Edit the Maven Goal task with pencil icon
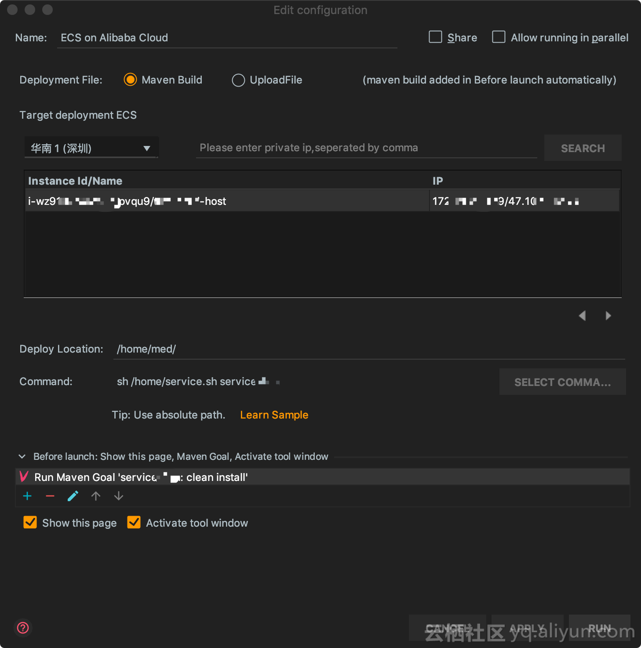The width and height of the screenshot is (641, 648). point(73,496)
